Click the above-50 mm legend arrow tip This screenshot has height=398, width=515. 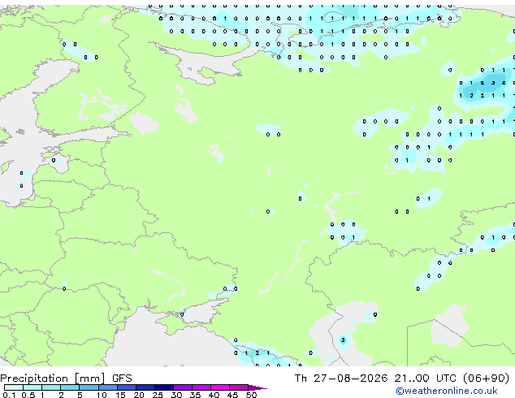click(x=257, y=387)
